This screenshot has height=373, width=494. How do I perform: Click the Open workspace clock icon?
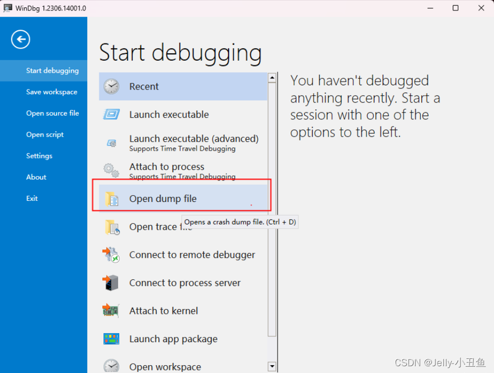pos(111,366)
